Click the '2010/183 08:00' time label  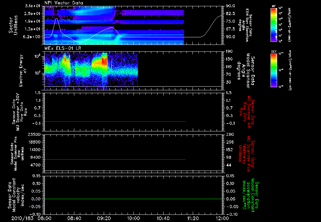(31, 218)
